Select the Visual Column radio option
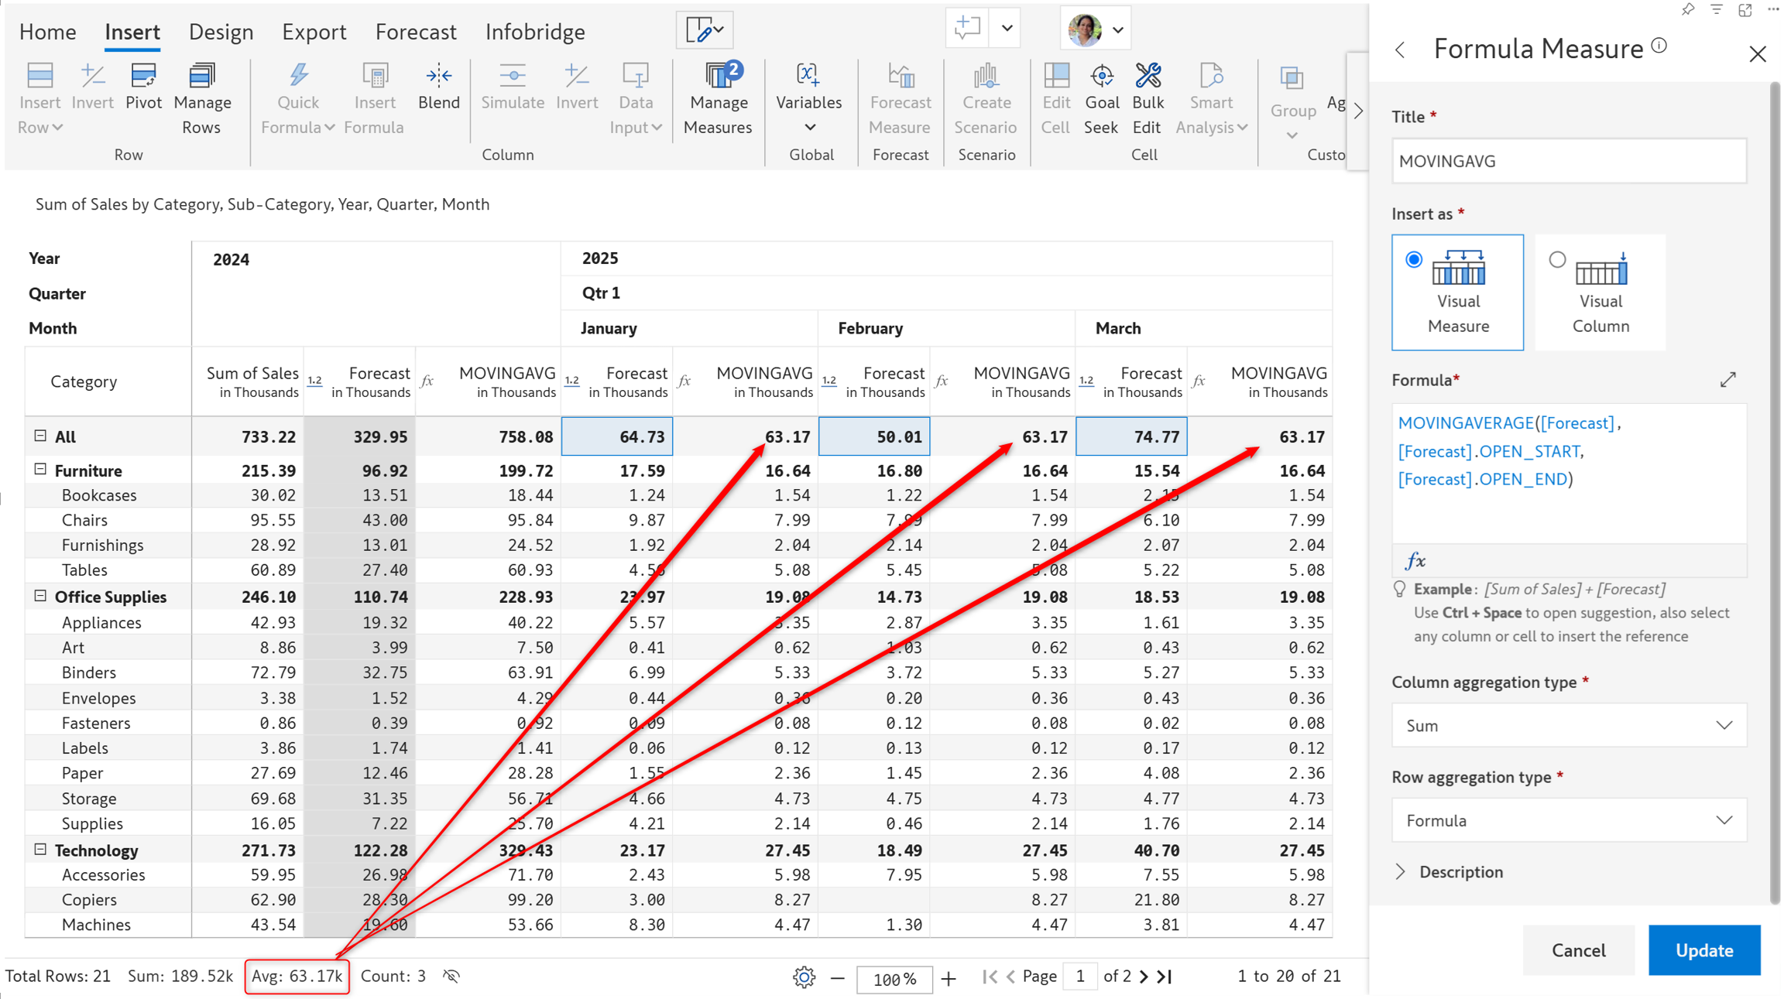 [x=1557, y=260]
